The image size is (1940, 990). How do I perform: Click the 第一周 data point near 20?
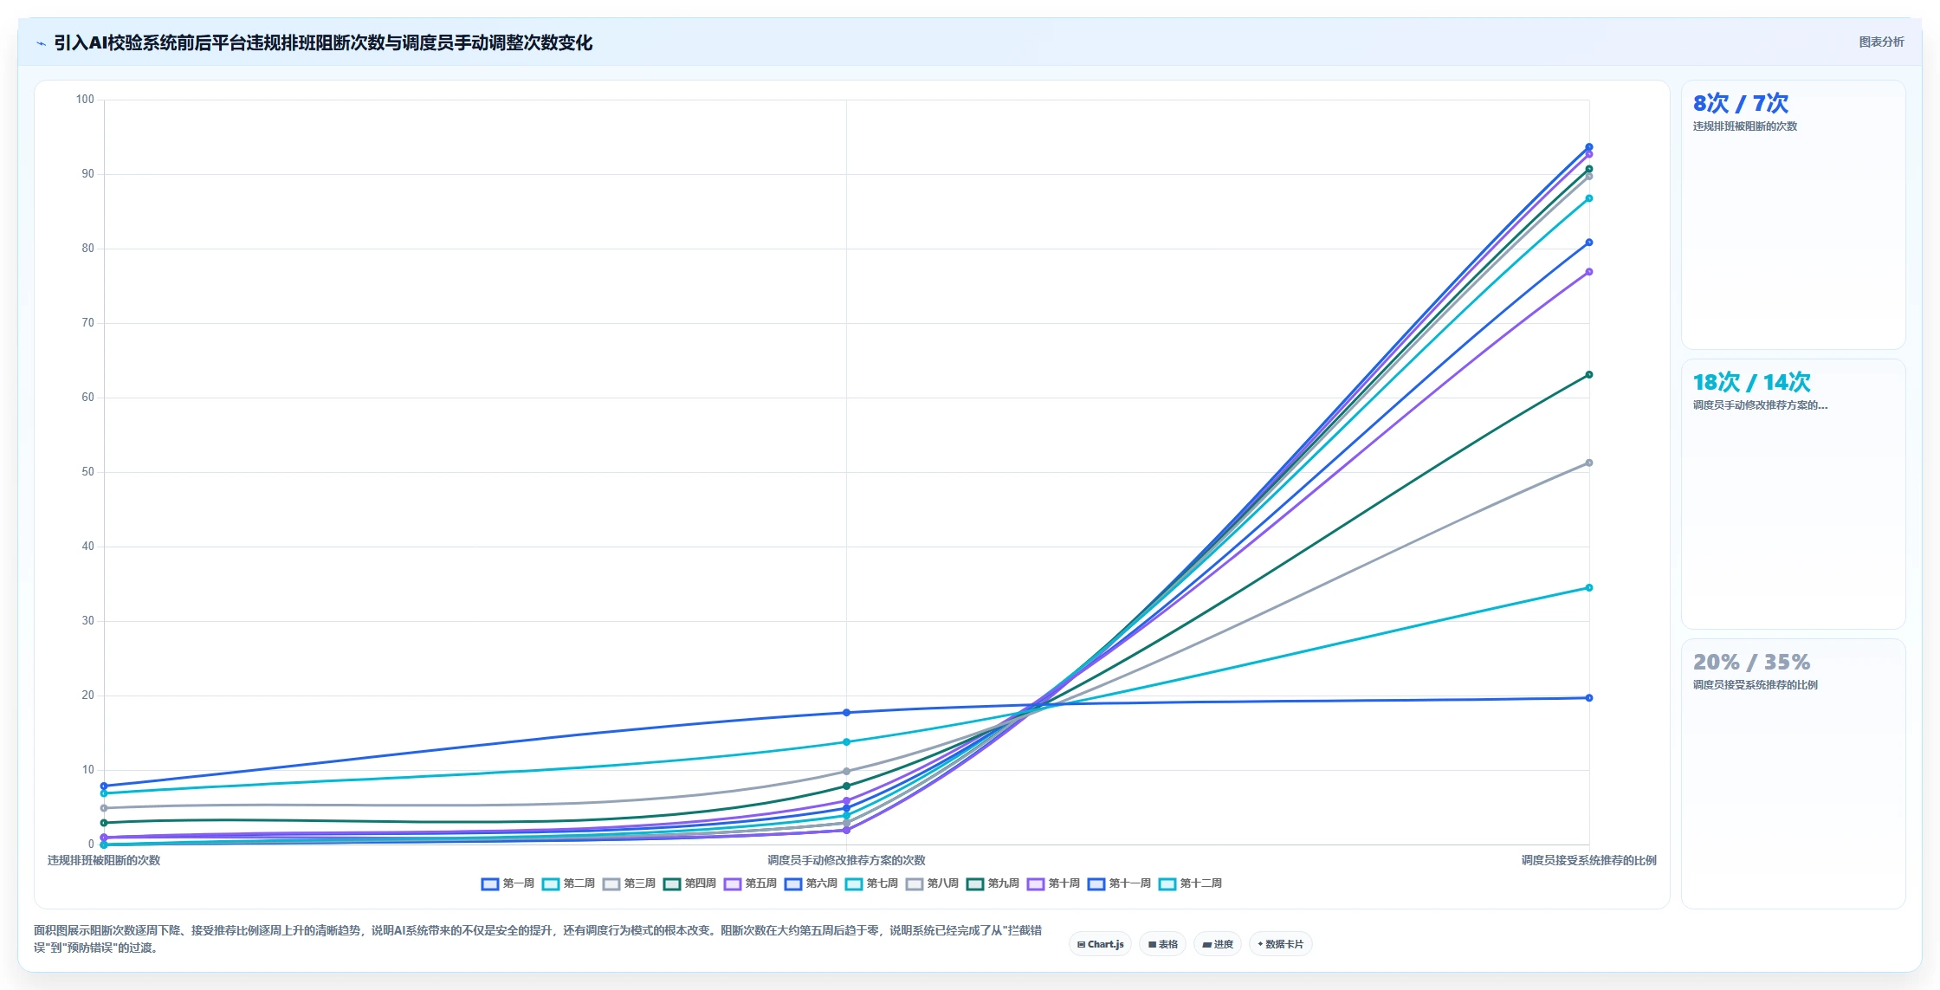pos(1588,698)
